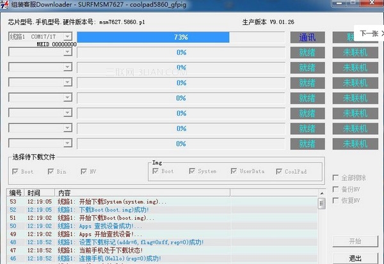Screen dimensions: 384x264
Task: Click the topmost 未联机 button
Action: pyautogui.click(x=355, y=52)
